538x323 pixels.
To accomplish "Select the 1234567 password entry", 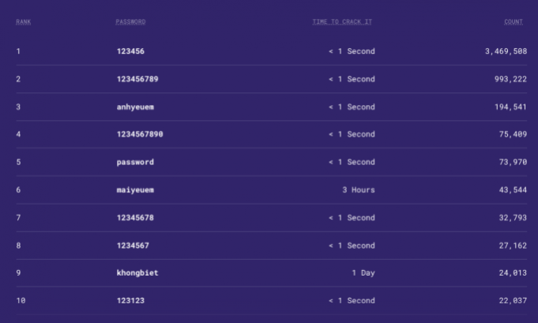I will pyautogui.click(x=133, y=246).
